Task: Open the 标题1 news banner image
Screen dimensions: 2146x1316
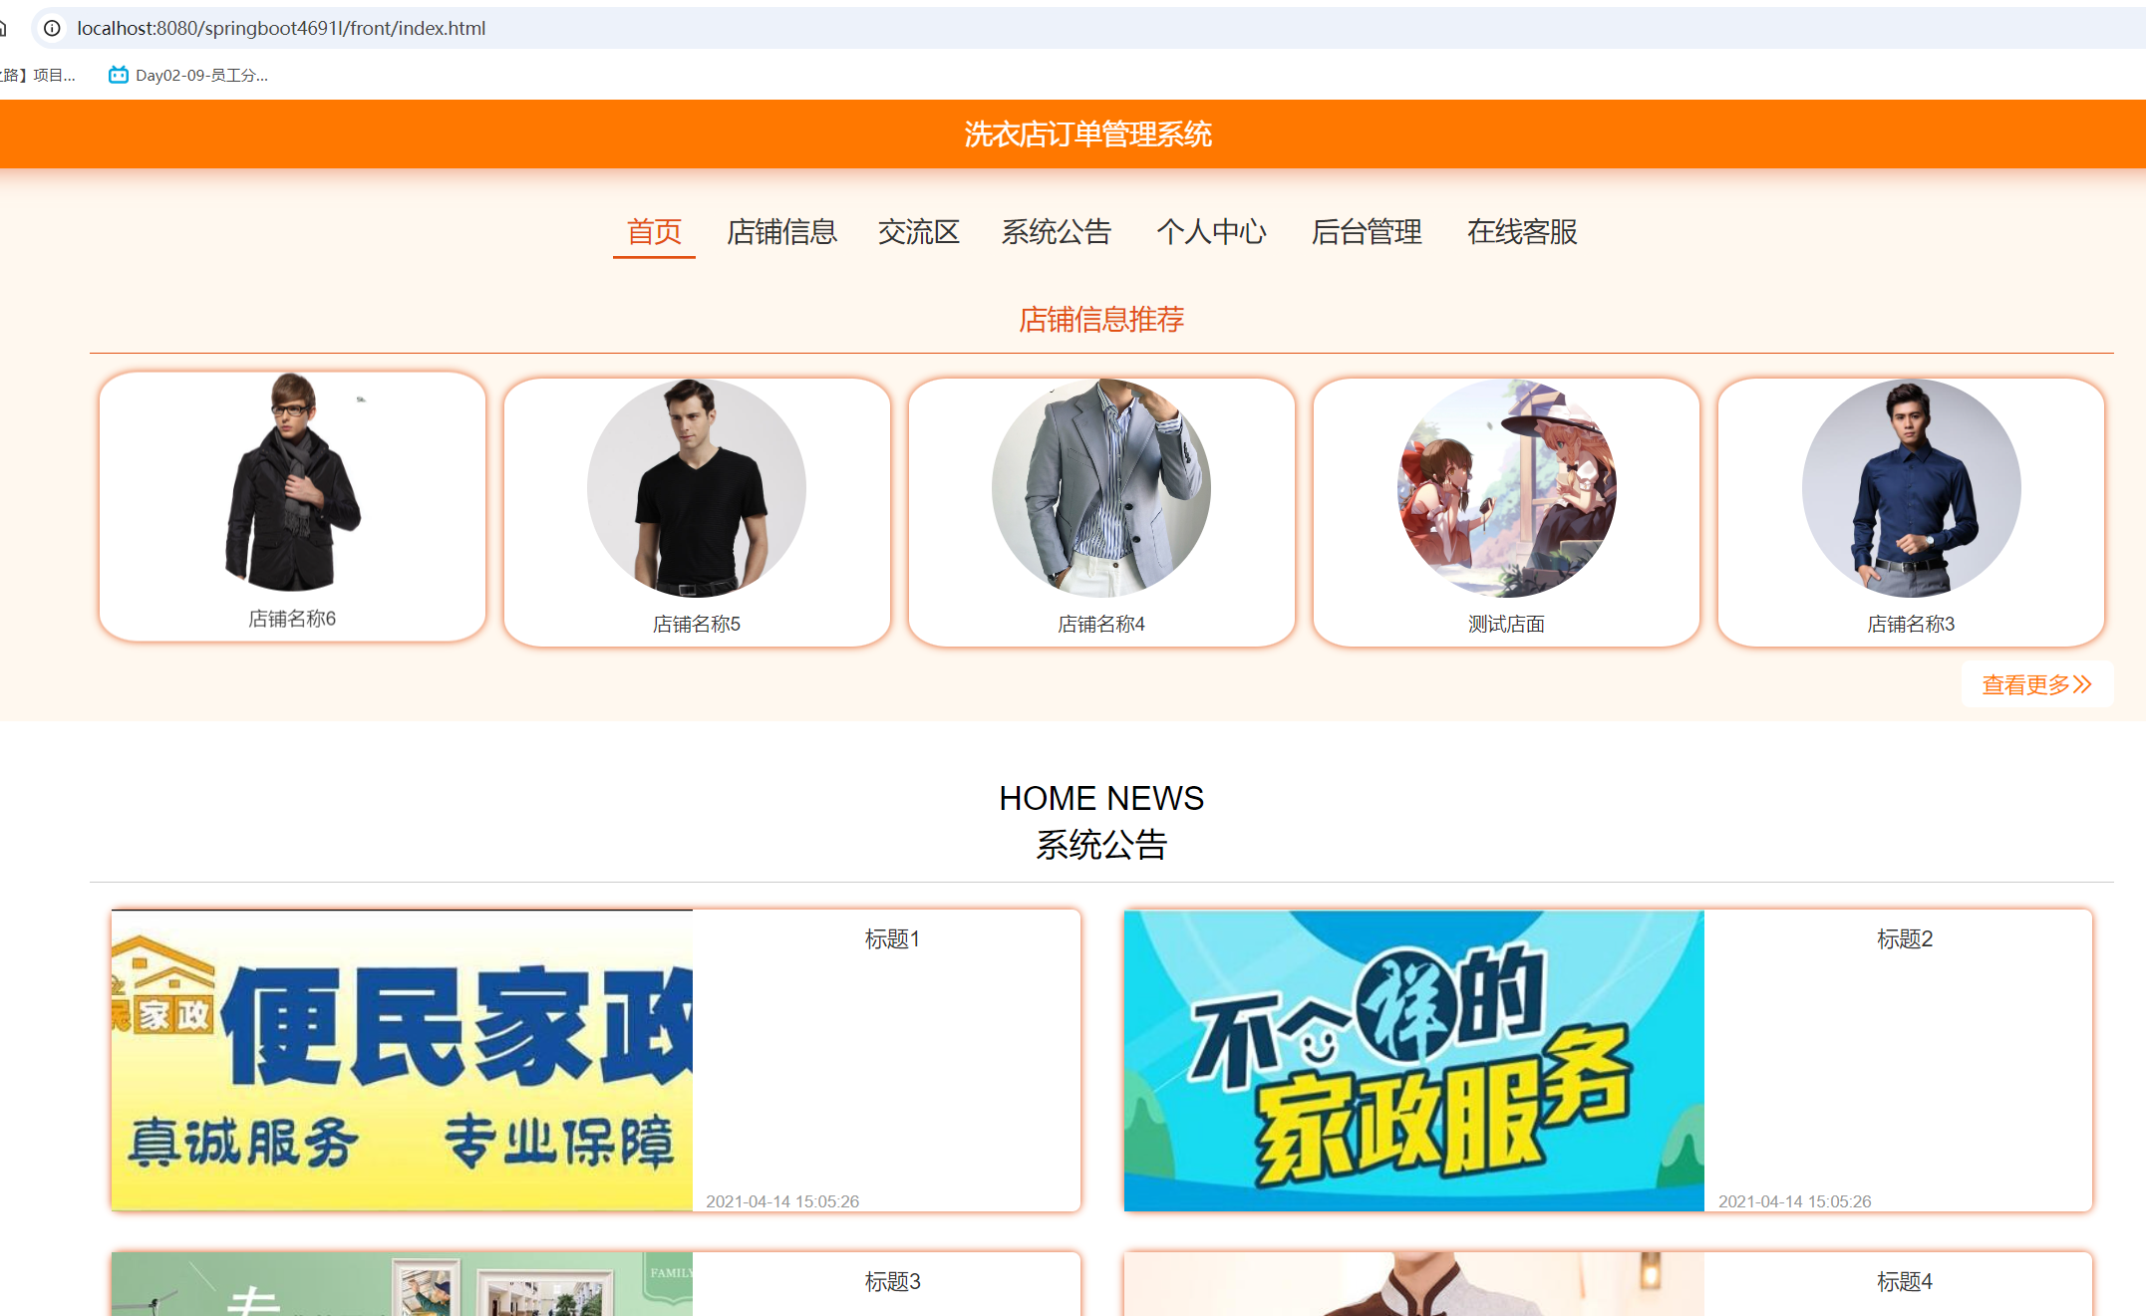Action: [402, 1060]
